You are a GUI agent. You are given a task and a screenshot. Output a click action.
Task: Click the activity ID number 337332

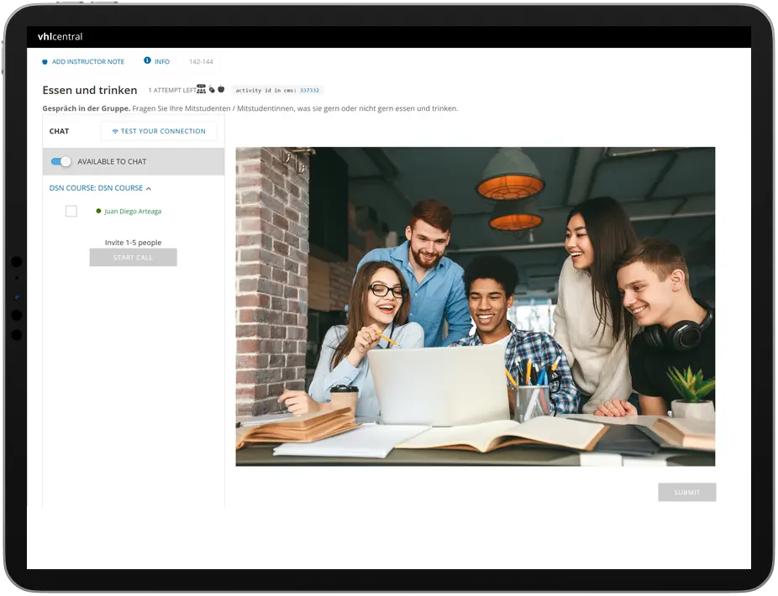coord(310,90)
